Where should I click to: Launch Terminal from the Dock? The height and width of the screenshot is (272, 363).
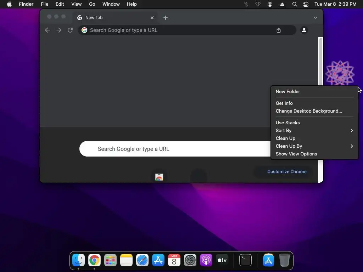[245, 260]
